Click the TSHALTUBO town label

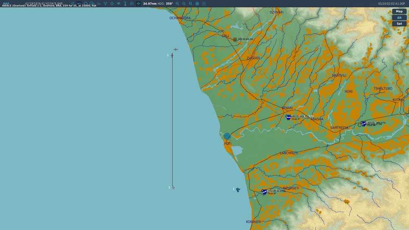click(383, 88)
